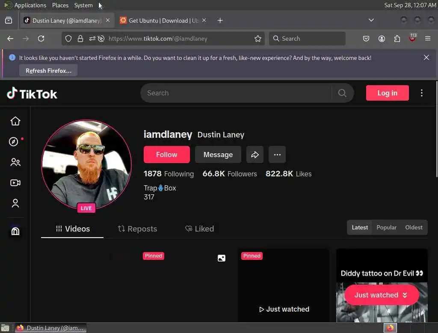Image resolution: width=438 pixels, height=333 pixels.
Task: Click the TikTok search magnifier button
Action: [x=342, y=93]
